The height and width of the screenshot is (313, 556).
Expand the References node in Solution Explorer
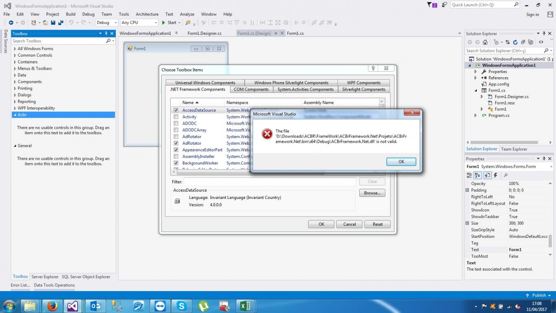[475, 78]
